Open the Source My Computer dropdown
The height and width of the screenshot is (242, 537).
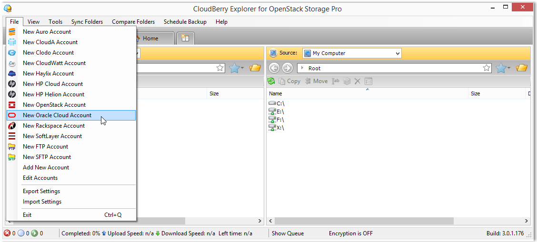click(x=352, y=53)
